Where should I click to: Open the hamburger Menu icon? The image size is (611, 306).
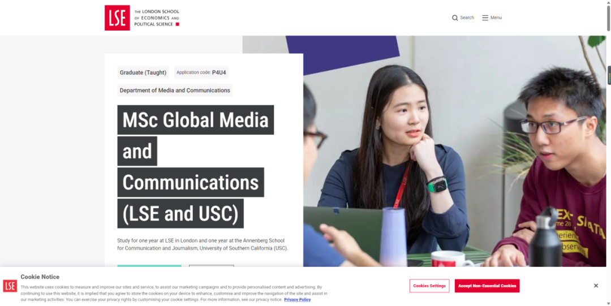click(485, 18)
